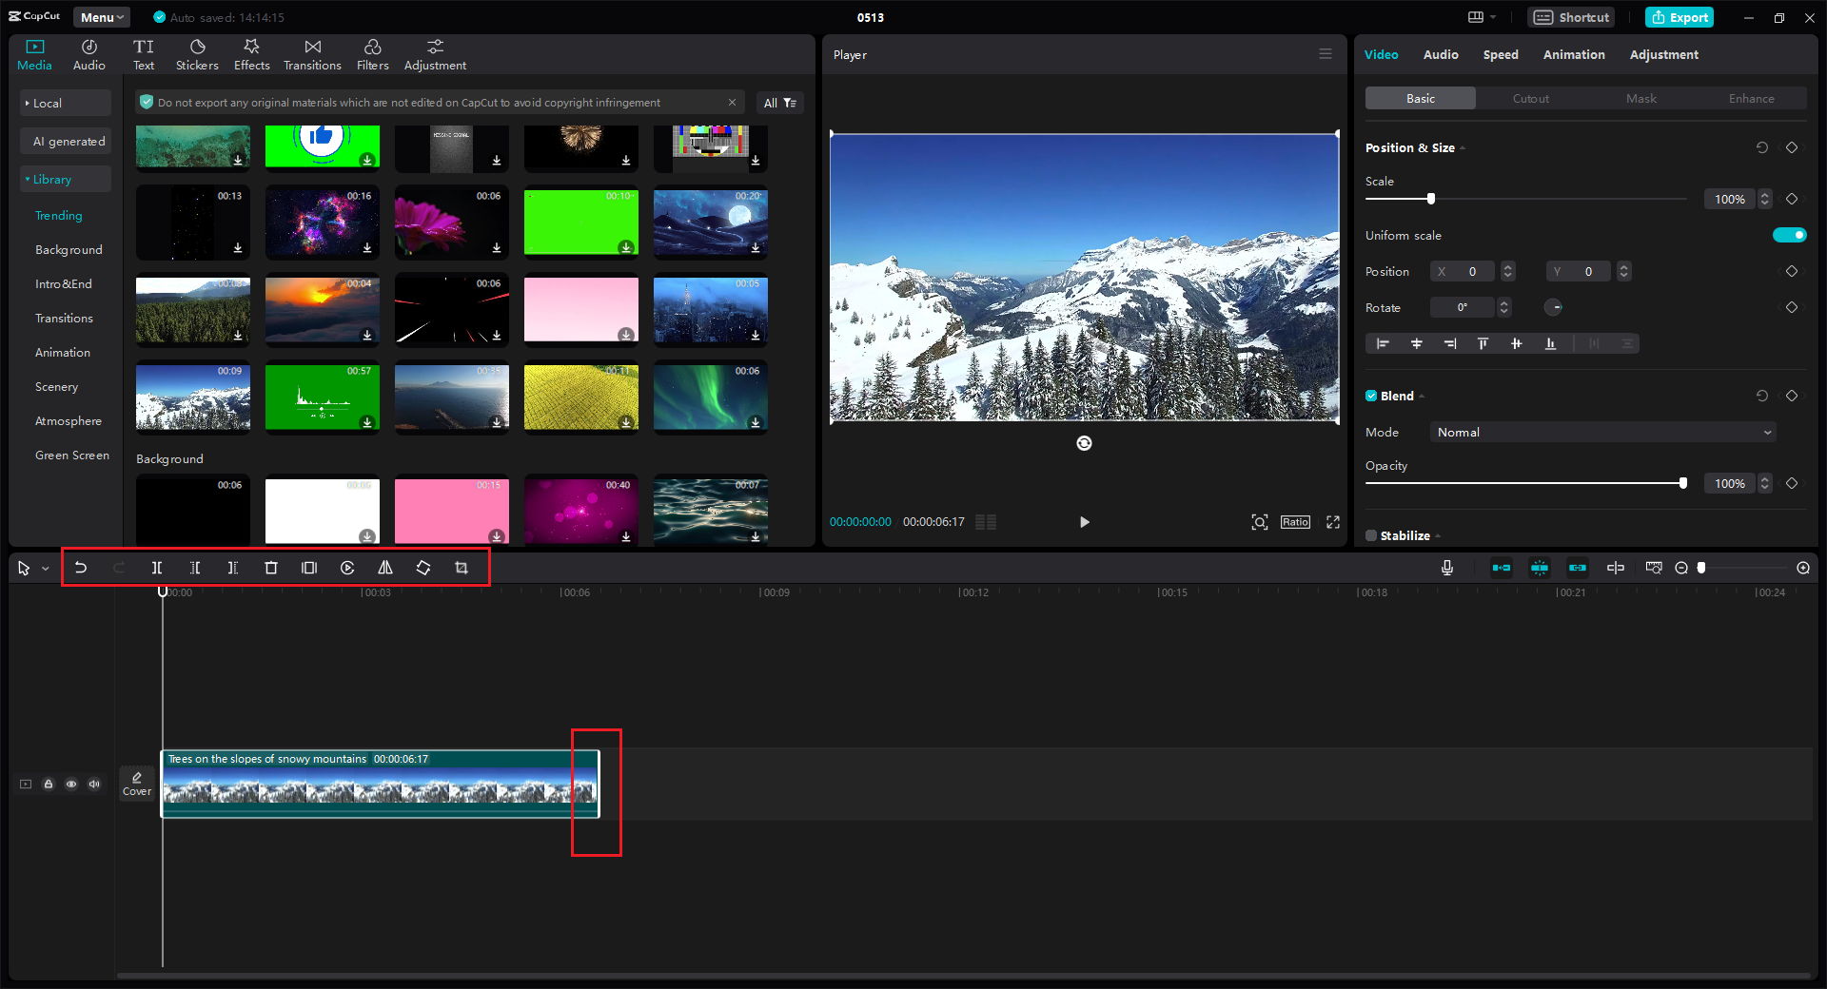Enable the Stabilize checkbox

tap(1371, 535)
